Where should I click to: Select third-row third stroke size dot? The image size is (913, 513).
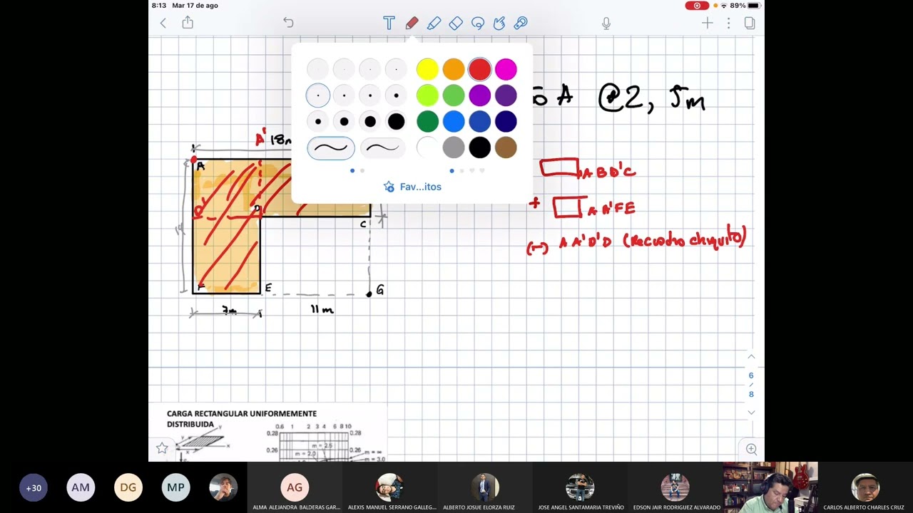(370, 121)
